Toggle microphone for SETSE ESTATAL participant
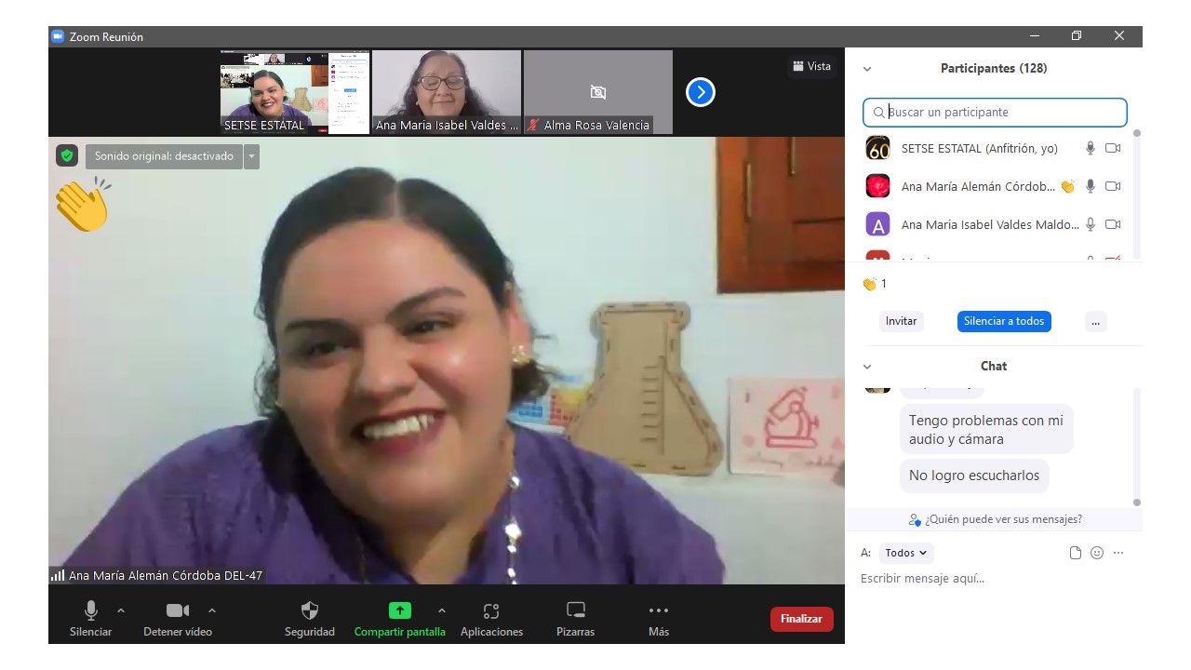The image size is (1191, 670). [x=1091, y=148]
